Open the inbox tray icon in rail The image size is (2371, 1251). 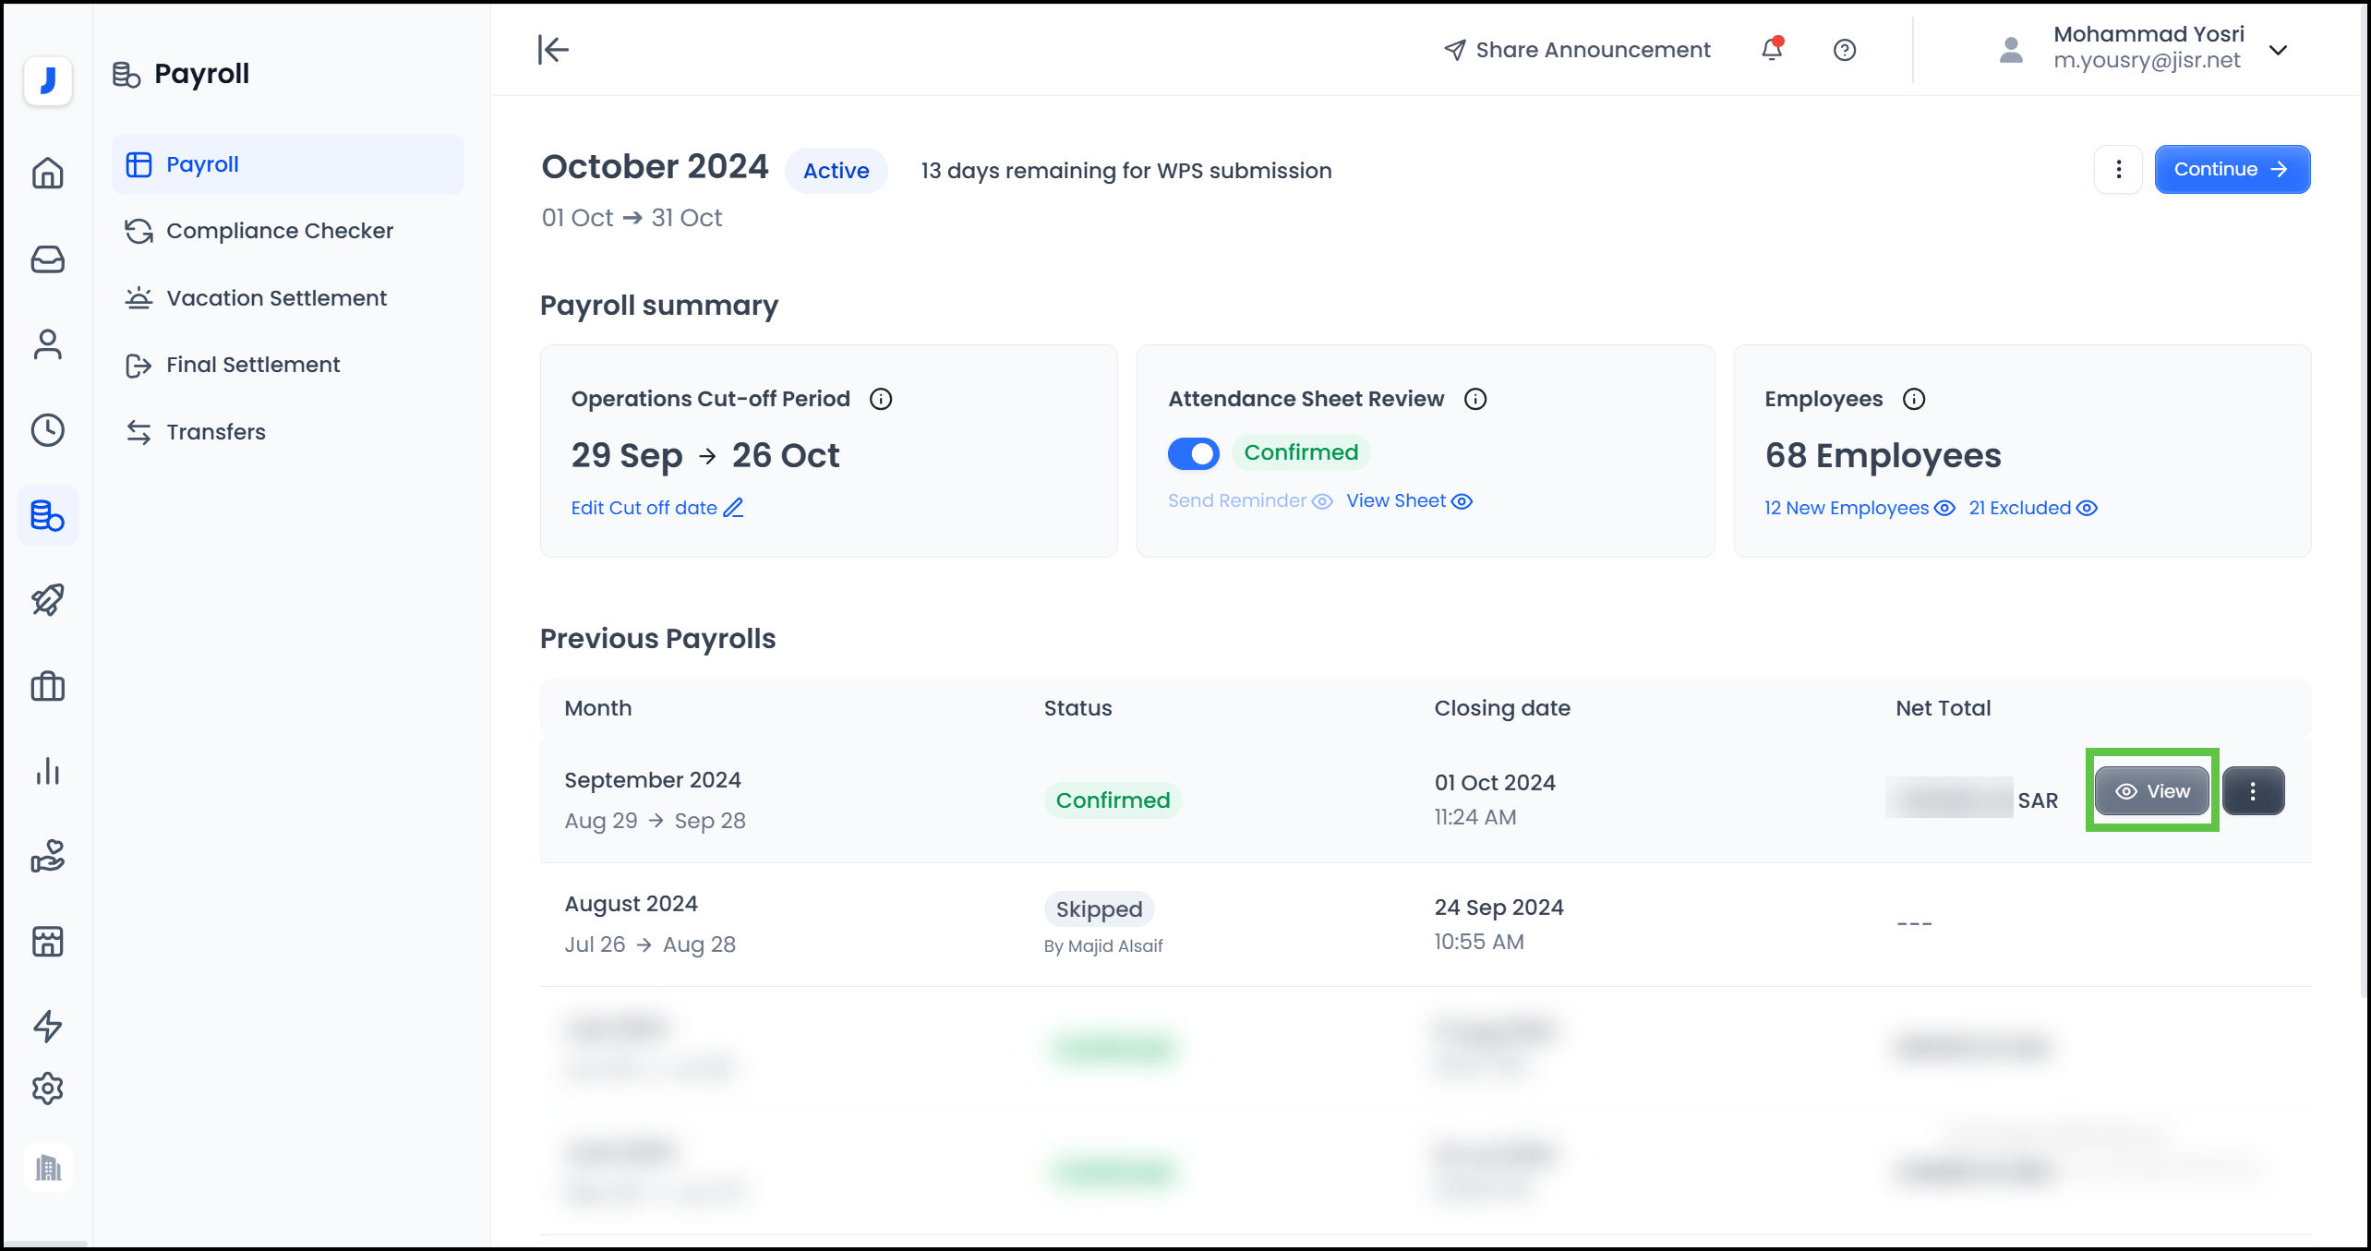pos(48,259)
